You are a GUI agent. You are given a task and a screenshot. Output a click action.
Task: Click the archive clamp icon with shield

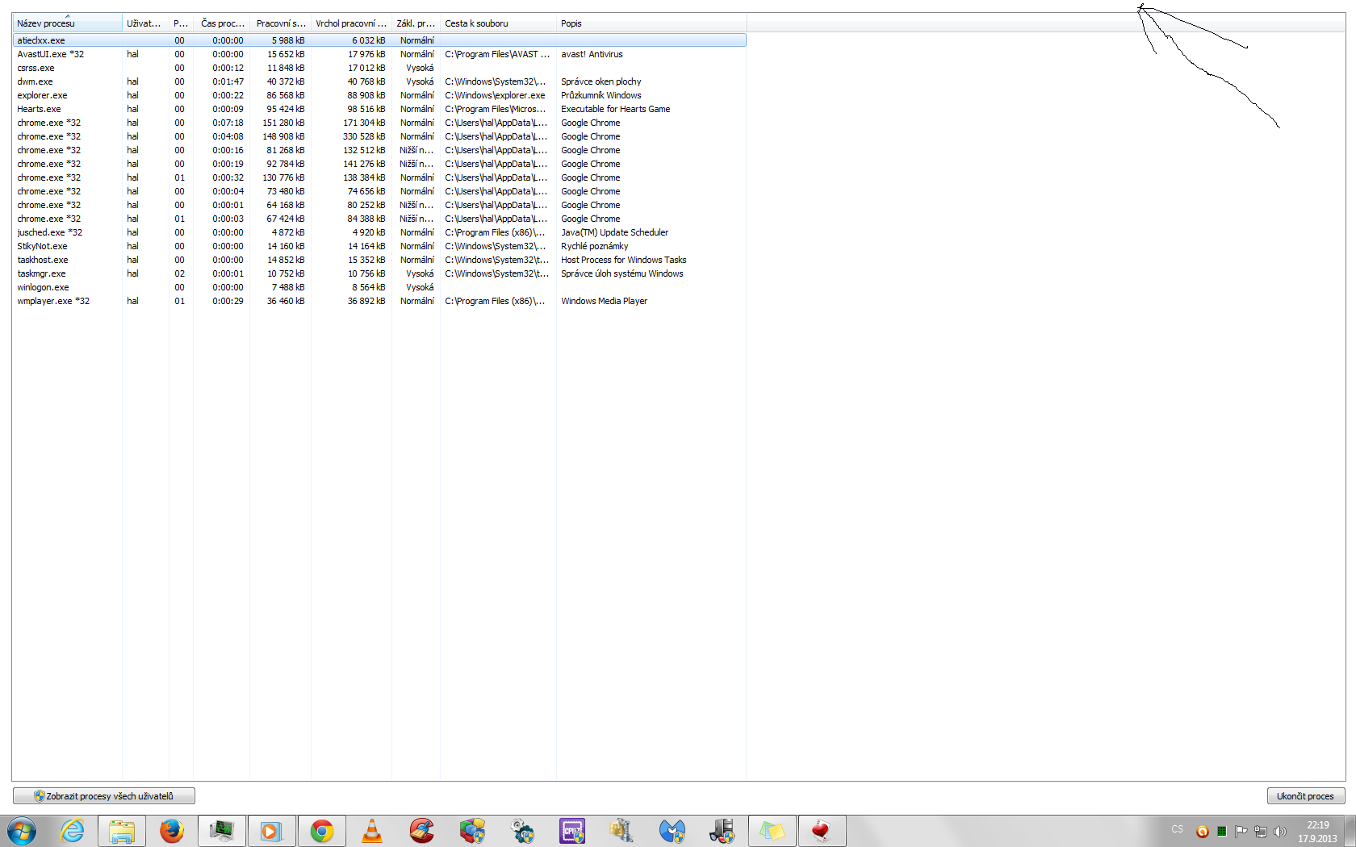click(x=622, y=831)
